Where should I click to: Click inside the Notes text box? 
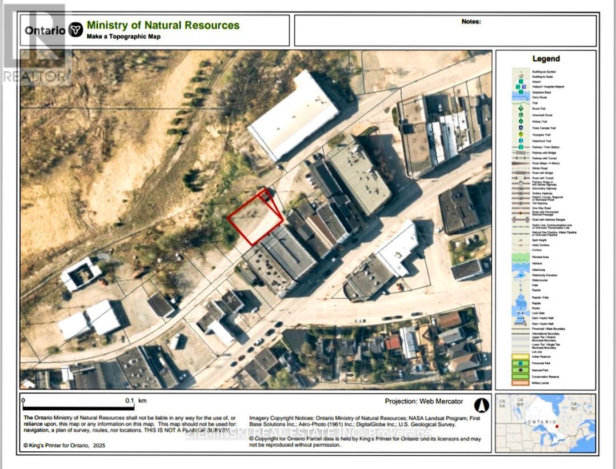[446, 34]
